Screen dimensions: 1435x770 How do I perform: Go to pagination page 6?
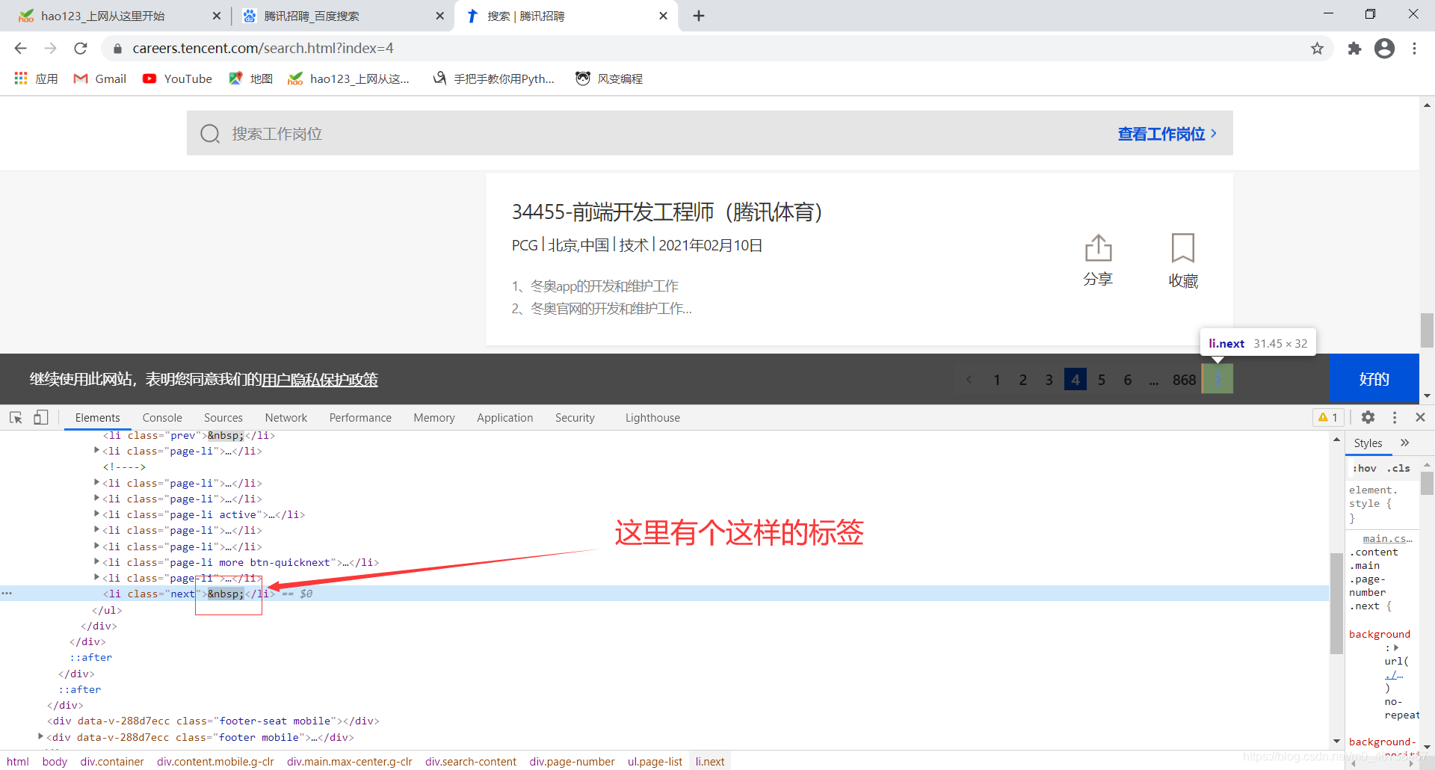1128,380
